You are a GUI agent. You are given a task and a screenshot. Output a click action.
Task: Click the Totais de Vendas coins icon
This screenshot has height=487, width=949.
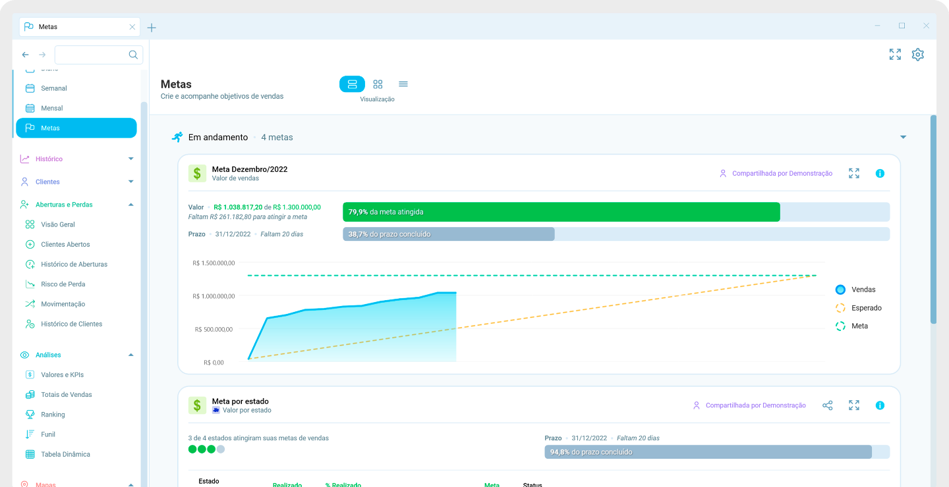point(30,395)
